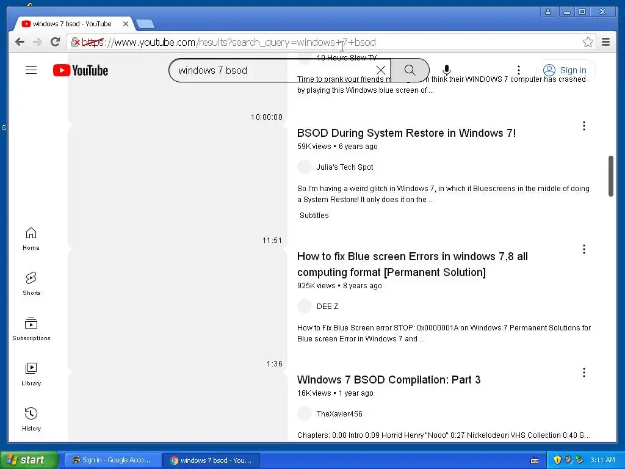Click thumbnail with 11:51 duration

point(178,186)
